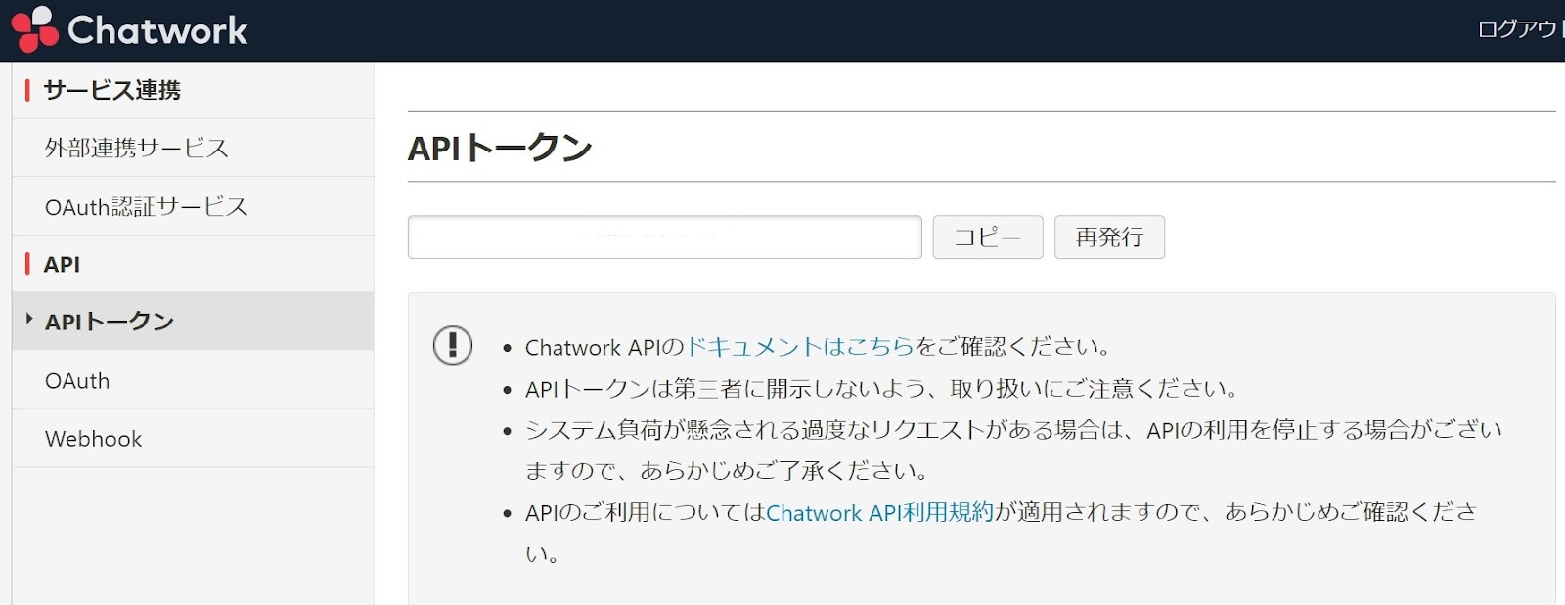Expand the APIトークン sidebar arrow
Viewport: 1565px width, 605px height.
(29, 319)
